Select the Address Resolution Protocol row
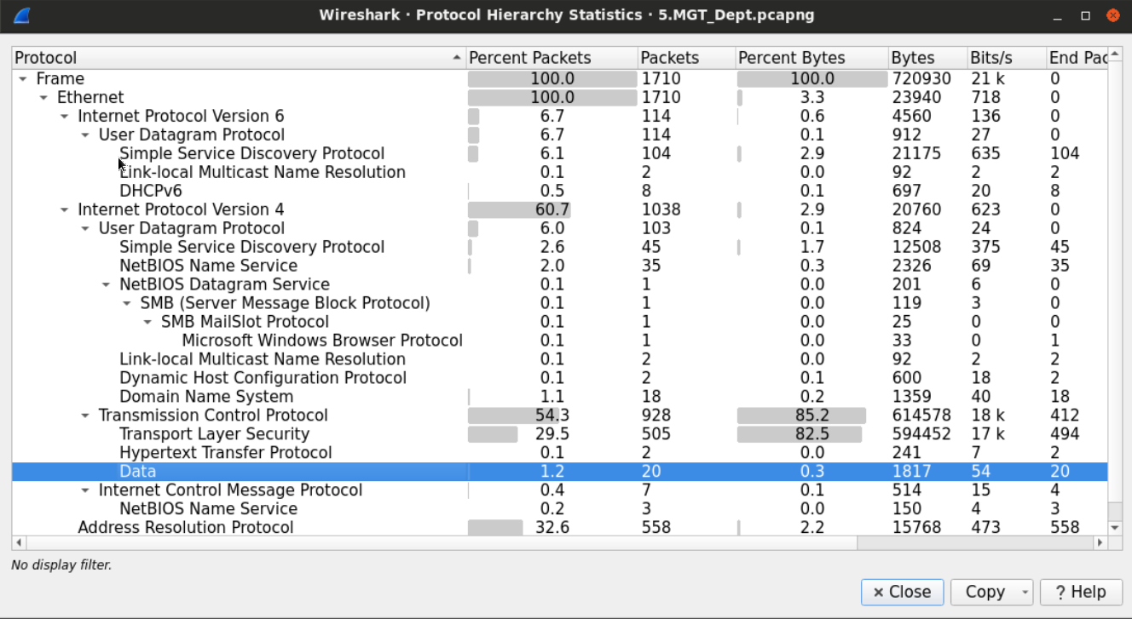 pos(185,528)
